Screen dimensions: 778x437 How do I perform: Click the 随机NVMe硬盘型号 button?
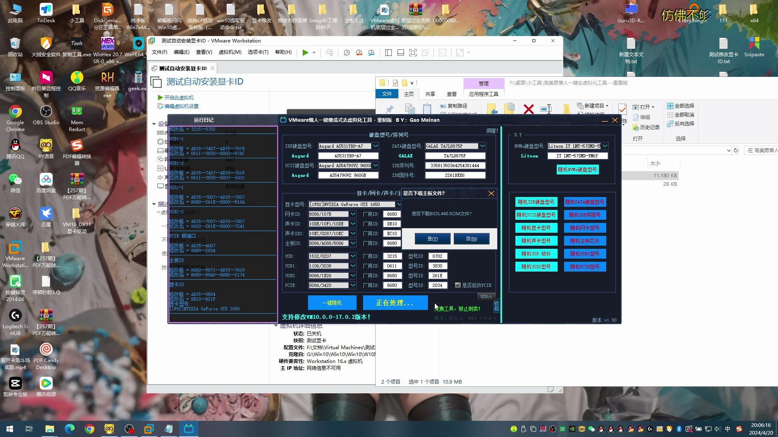point(577,170)
